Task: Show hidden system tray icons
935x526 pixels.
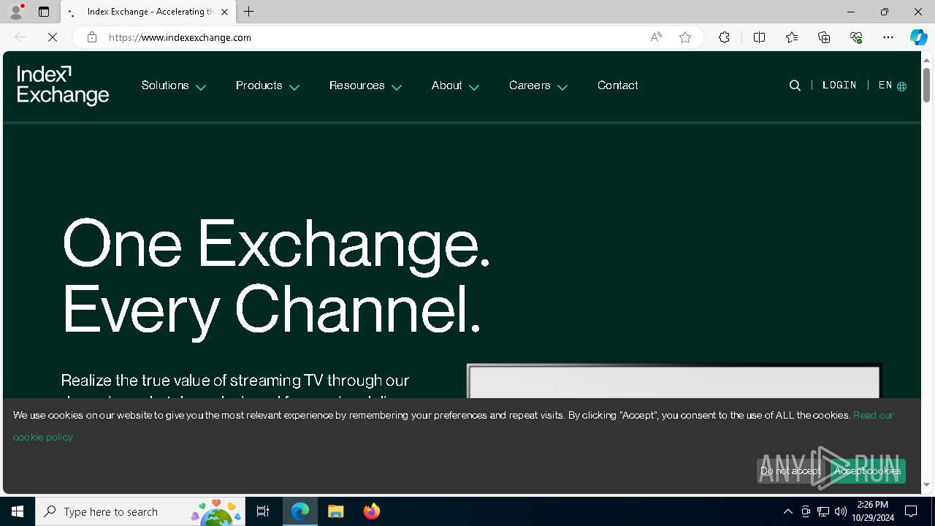Action: point(788,511)
